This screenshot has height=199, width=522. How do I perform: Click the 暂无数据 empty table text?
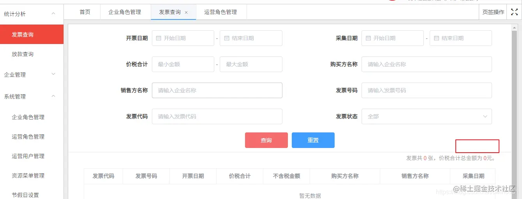click(x=310, y=195)
